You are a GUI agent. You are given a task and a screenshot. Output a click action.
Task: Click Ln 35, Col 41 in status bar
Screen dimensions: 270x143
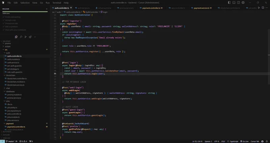pyautogui.click(x=197, y=141)
